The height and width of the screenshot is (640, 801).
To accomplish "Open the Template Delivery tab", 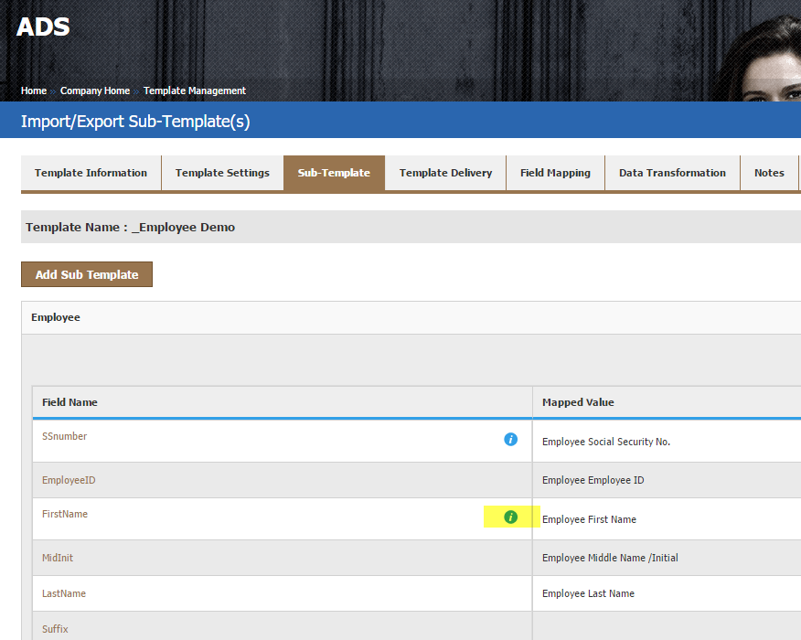I will [445, 173].
